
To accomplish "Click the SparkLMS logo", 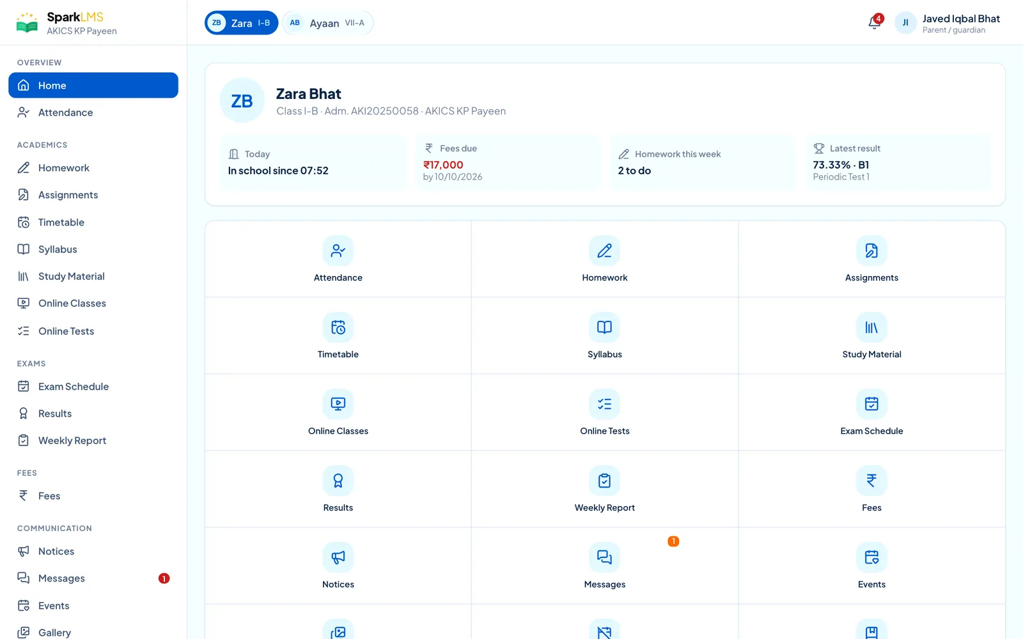I will click(x=66, y=23).
